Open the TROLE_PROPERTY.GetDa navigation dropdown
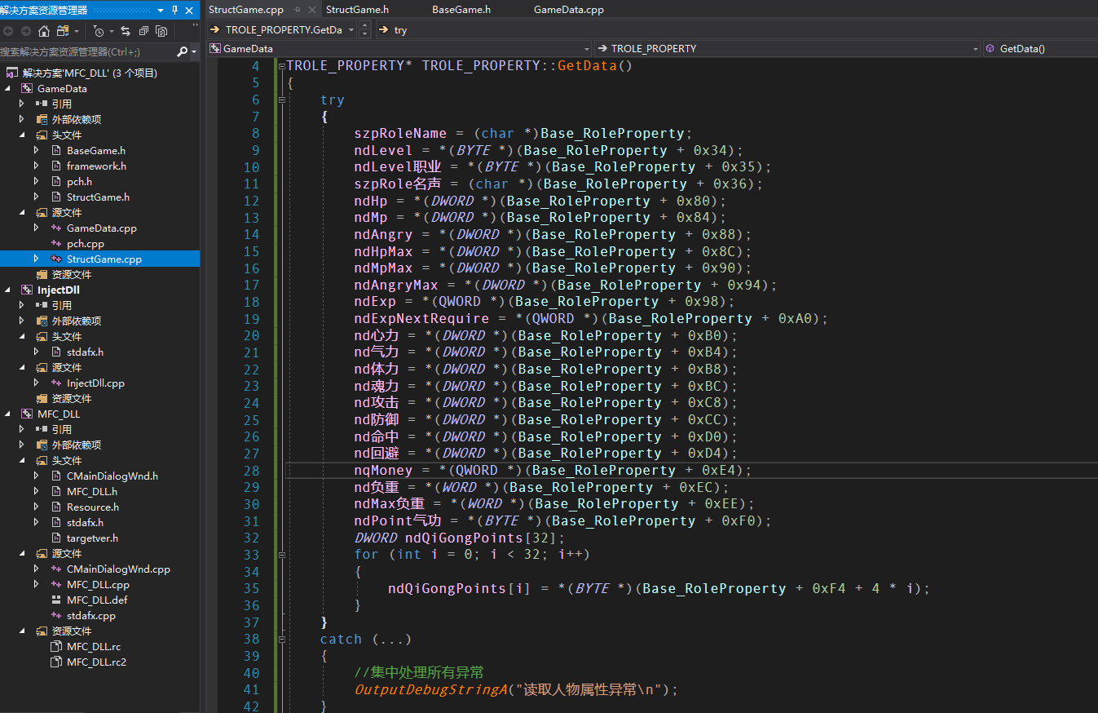 coord(351,29)
